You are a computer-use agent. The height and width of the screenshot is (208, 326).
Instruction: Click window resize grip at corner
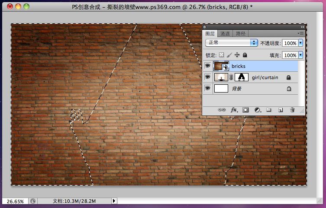pyautogui.click(x=319, y=201)
